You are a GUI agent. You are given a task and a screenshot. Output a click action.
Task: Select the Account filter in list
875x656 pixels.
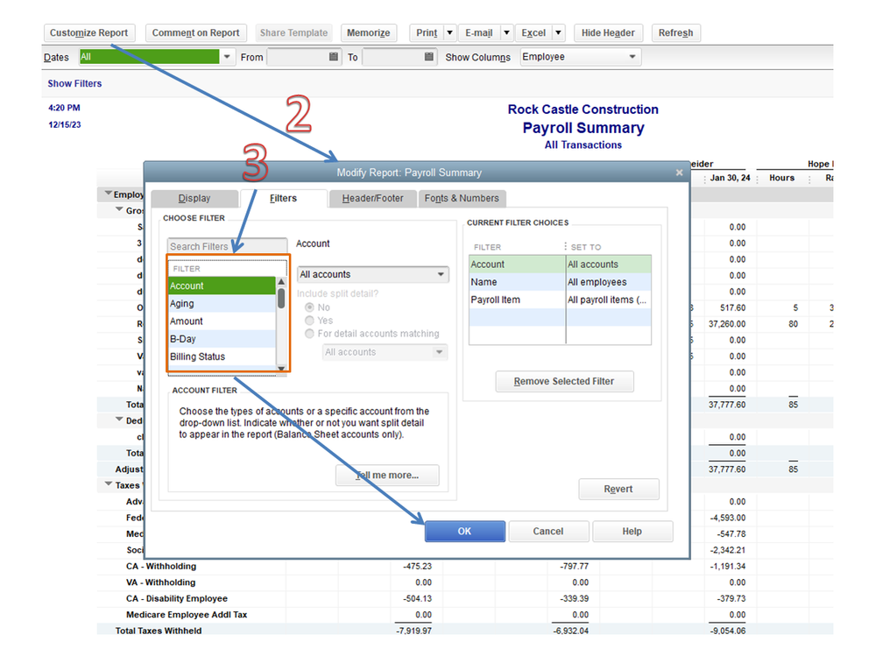point(222,286)
